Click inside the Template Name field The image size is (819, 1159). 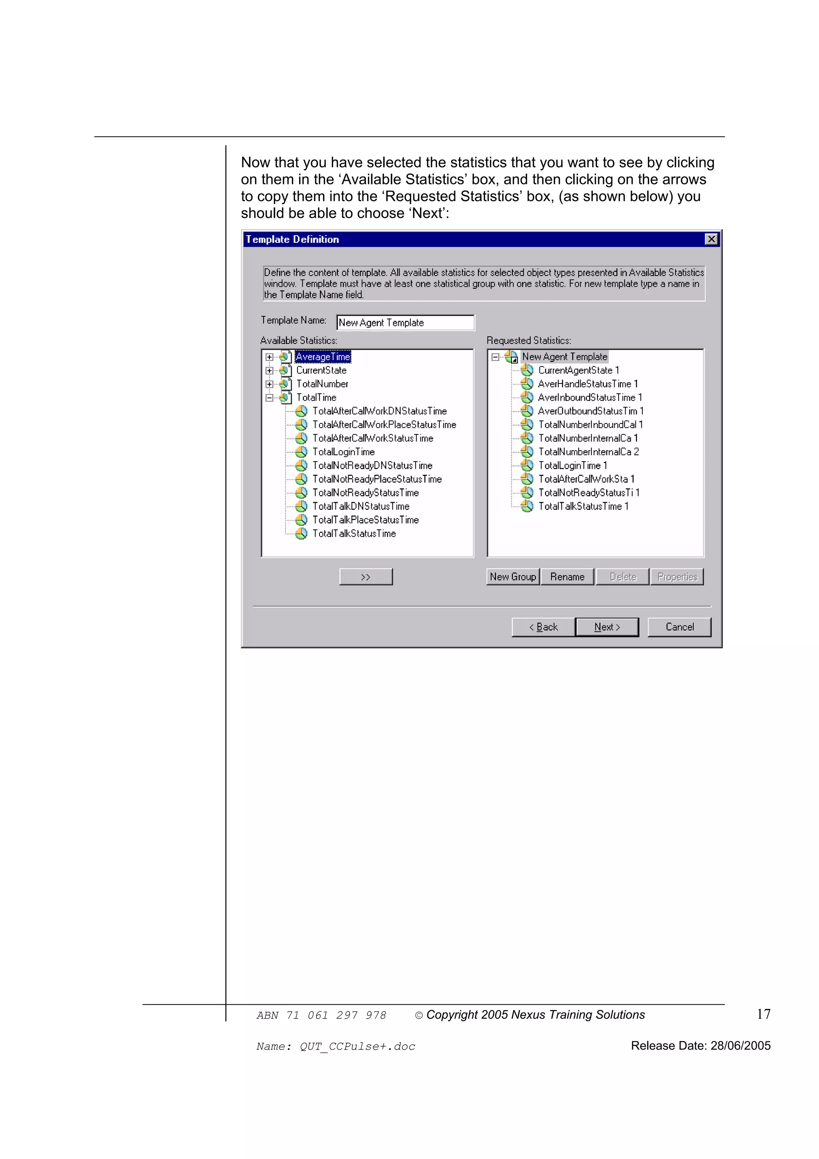click(x=405, y=323)
